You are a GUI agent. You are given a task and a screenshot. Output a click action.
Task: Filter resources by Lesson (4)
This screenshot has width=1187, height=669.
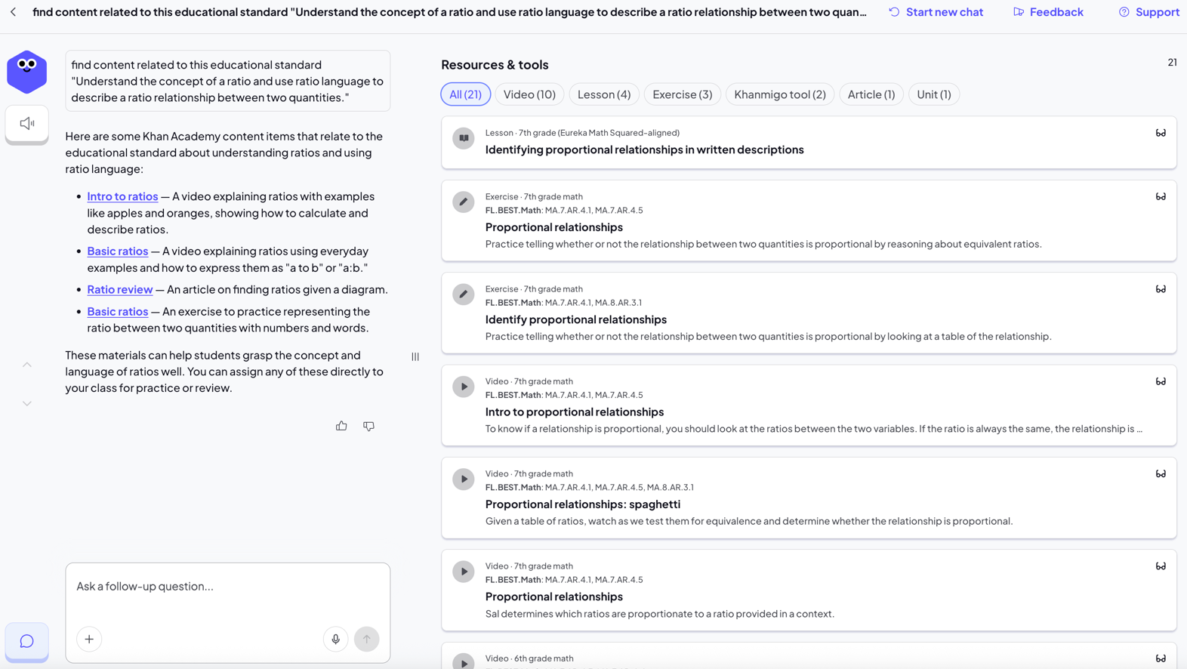tap(604, 94)
